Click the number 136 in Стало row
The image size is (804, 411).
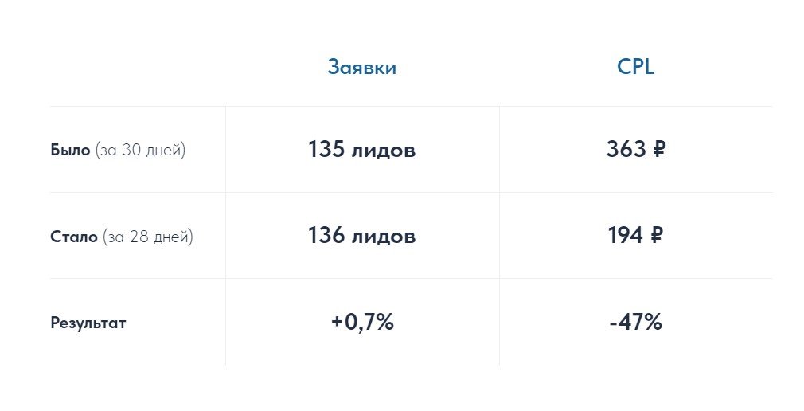pos(325,236)
